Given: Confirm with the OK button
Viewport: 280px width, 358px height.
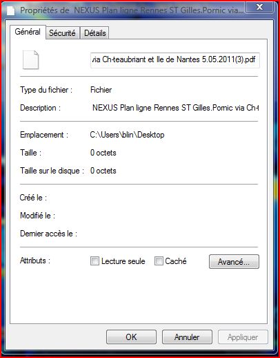Looking at the screenshot, I should click(131, 337).
